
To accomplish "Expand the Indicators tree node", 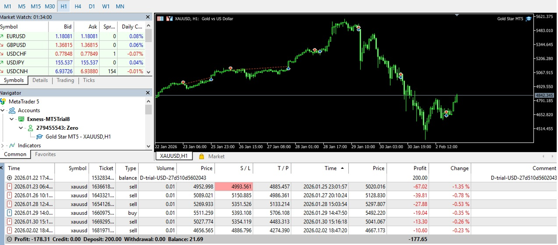I will tap(3, 145).
